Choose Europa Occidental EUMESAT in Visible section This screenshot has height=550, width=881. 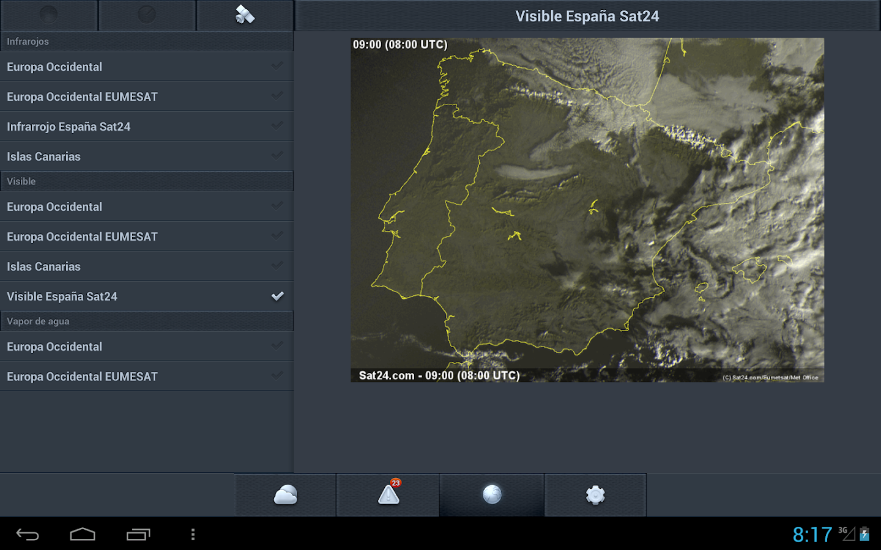click(x=147, y=237)
